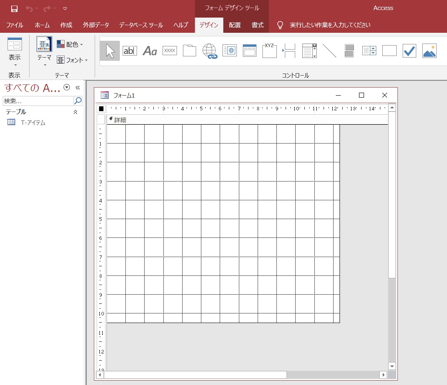Screen dimensions: 447x385
Task: Collapse the navigation pane with shutter button
Action: tap(77, 88)
